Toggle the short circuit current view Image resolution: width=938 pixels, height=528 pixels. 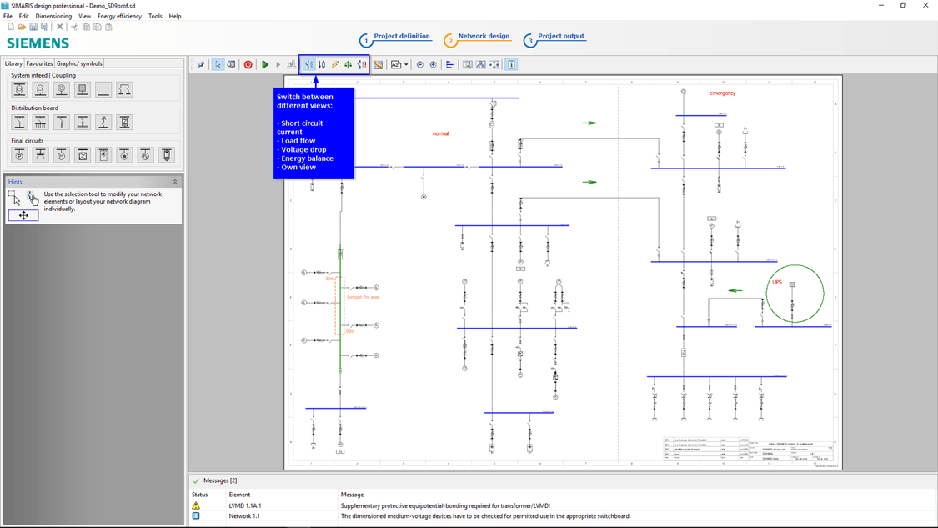(x=308, y=64)
